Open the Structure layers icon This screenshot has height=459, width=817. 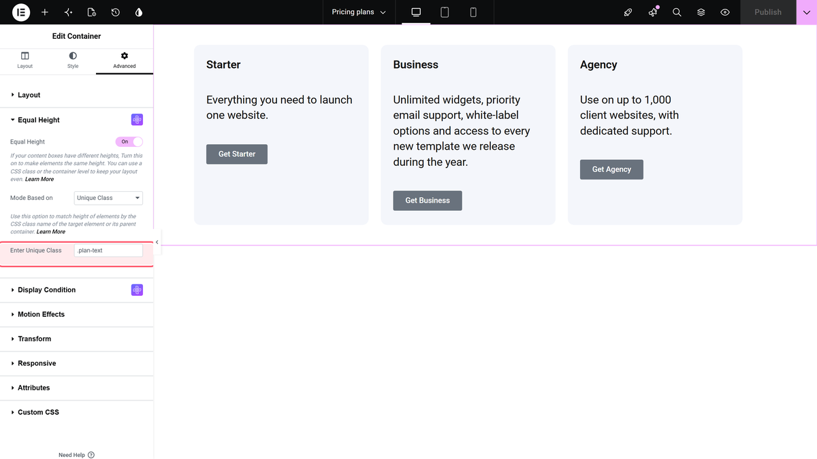pyautogui.click(x=701, y=12)
